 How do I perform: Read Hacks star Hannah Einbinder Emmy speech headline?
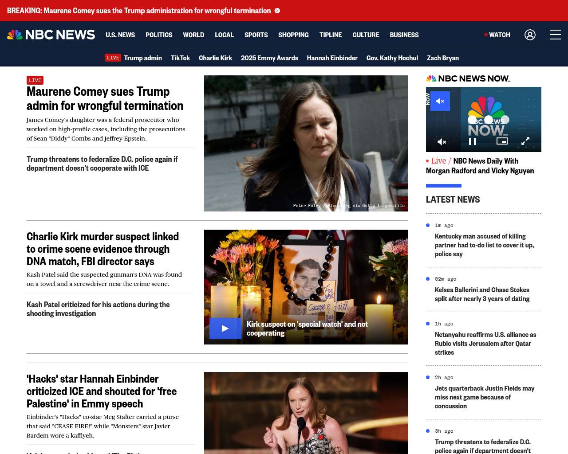coord(102,391)
